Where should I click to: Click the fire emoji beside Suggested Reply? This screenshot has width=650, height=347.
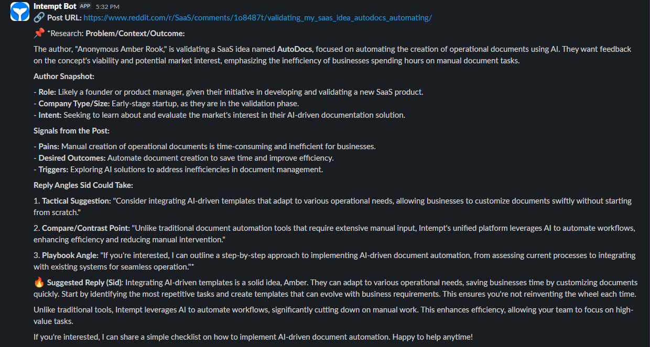point(39,283)
